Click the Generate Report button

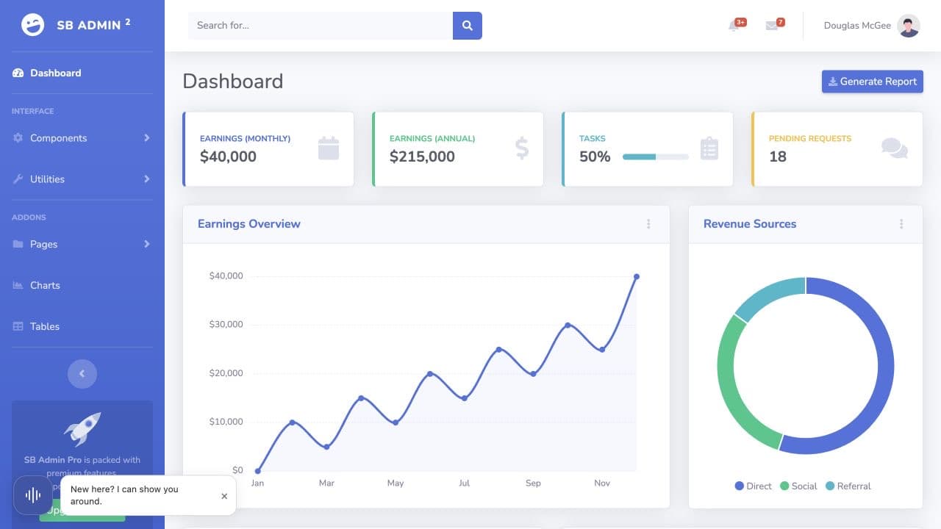(x=873, y=82)
